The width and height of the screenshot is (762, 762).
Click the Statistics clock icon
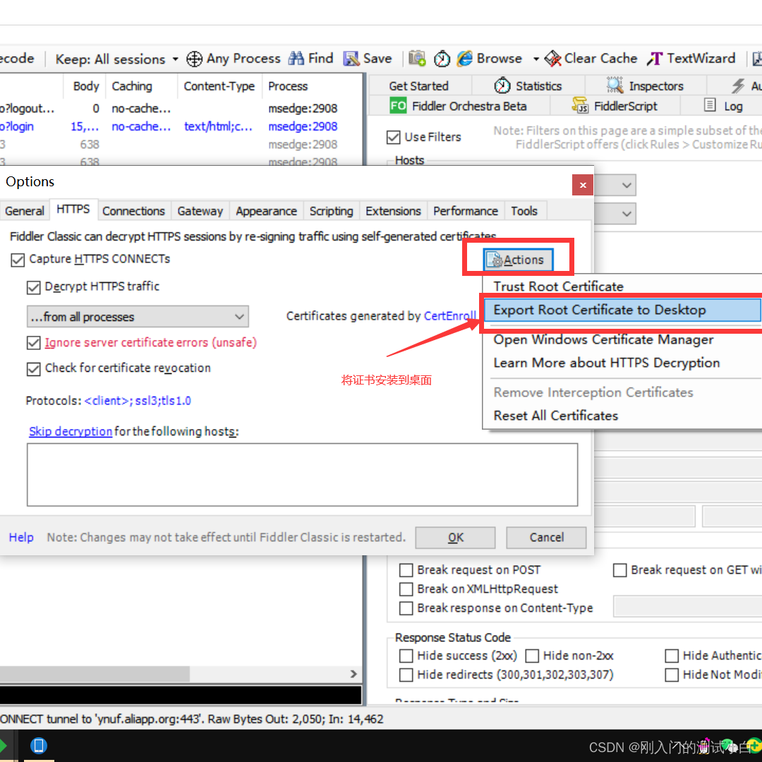click(x=502, y=86)
